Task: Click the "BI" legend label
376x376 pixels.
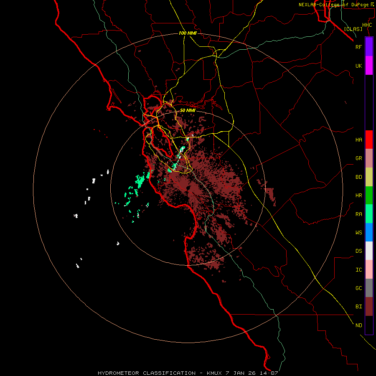Action: (358, 307)
